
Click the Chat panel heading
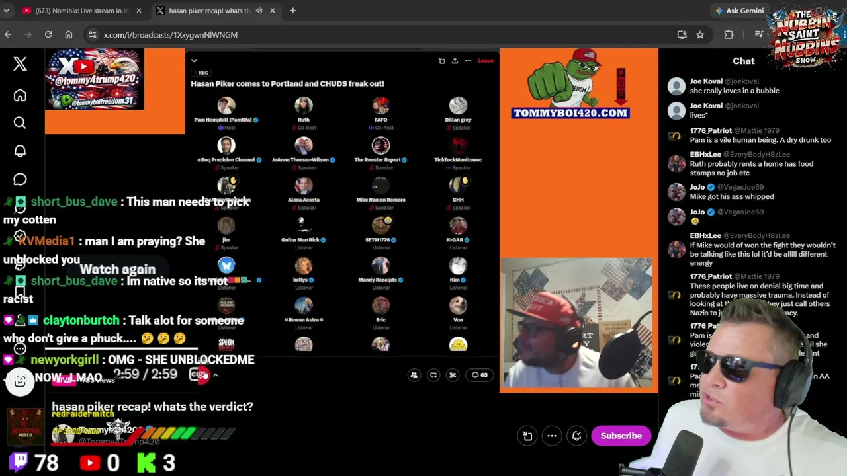point(743,61)
